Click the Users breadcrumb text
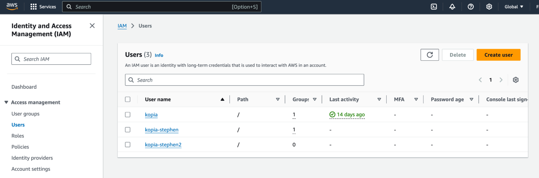539x178 pixels. tap(145, 26)
